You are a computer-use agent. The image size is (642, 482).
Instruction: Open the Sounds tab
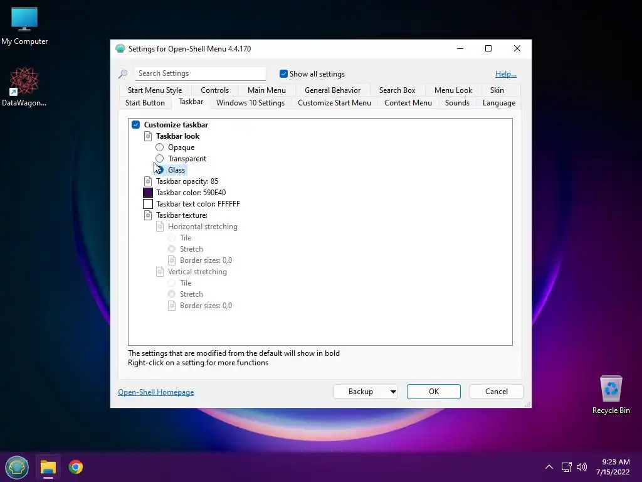coord(457,103)
